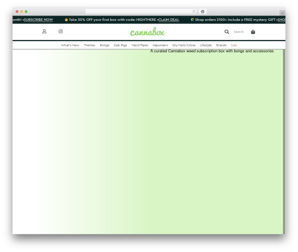Click the FREE mystery GIFT banner text
Screen dimensions: 298x252
click(235, 20)
